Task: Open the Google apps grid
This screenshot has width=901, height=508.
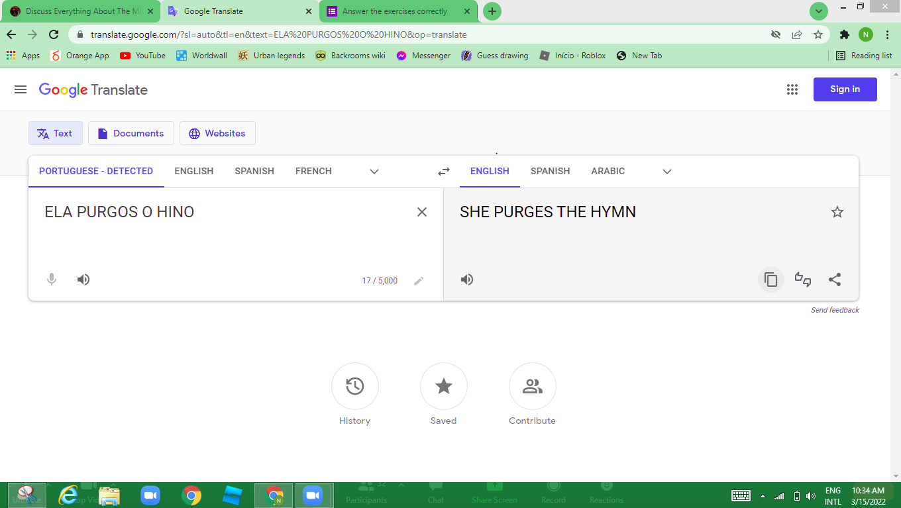Action: (792, 89)
